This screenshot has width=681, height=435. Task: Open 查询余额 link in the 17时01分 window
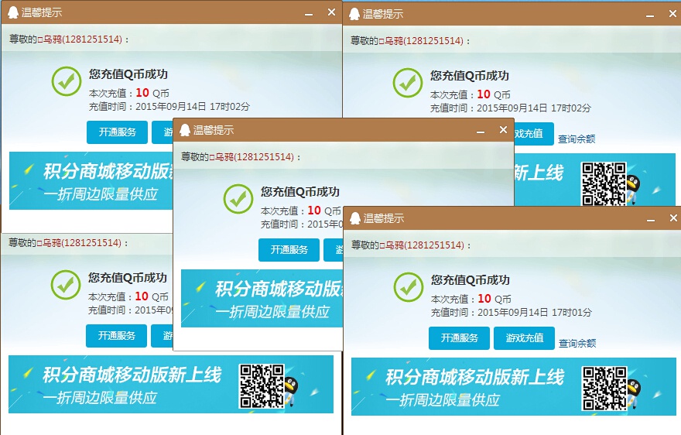click(x=577, y=344)
